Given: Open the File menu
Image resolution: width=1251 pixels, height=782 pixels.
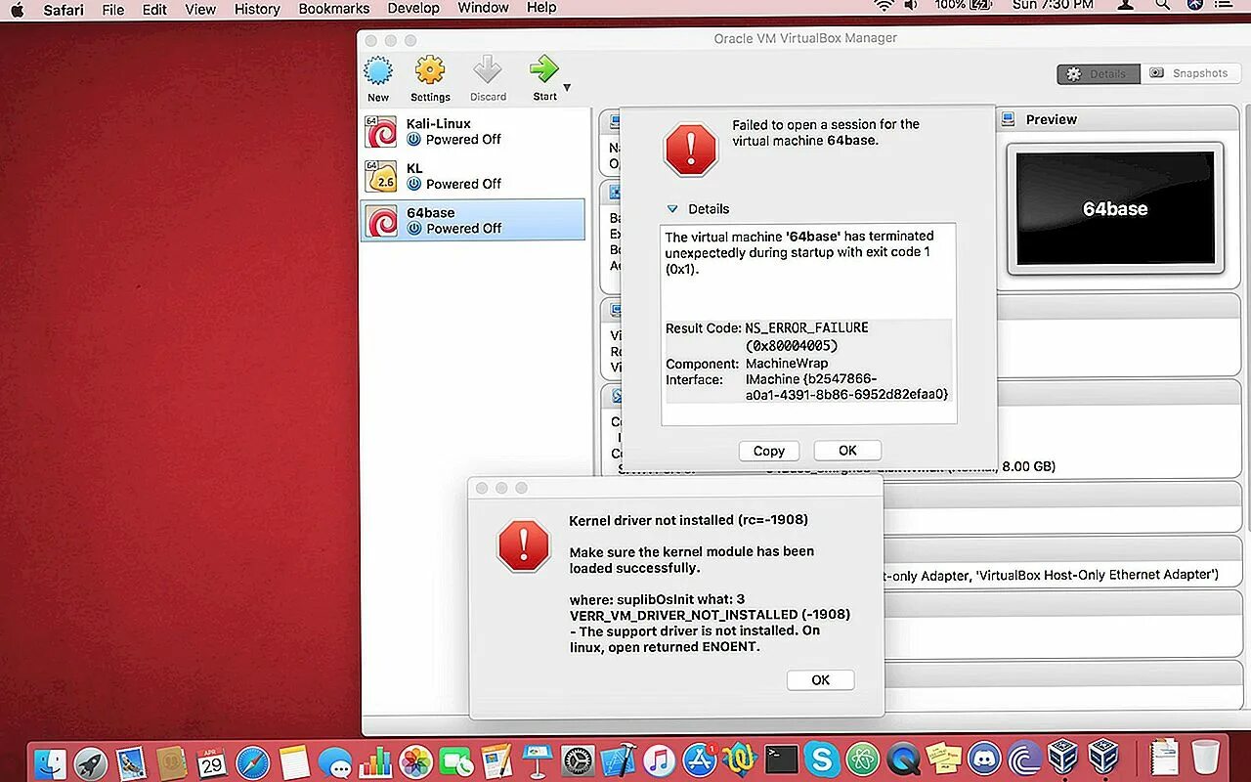Looking at the screenshot, I should click(x=113, y=9).
